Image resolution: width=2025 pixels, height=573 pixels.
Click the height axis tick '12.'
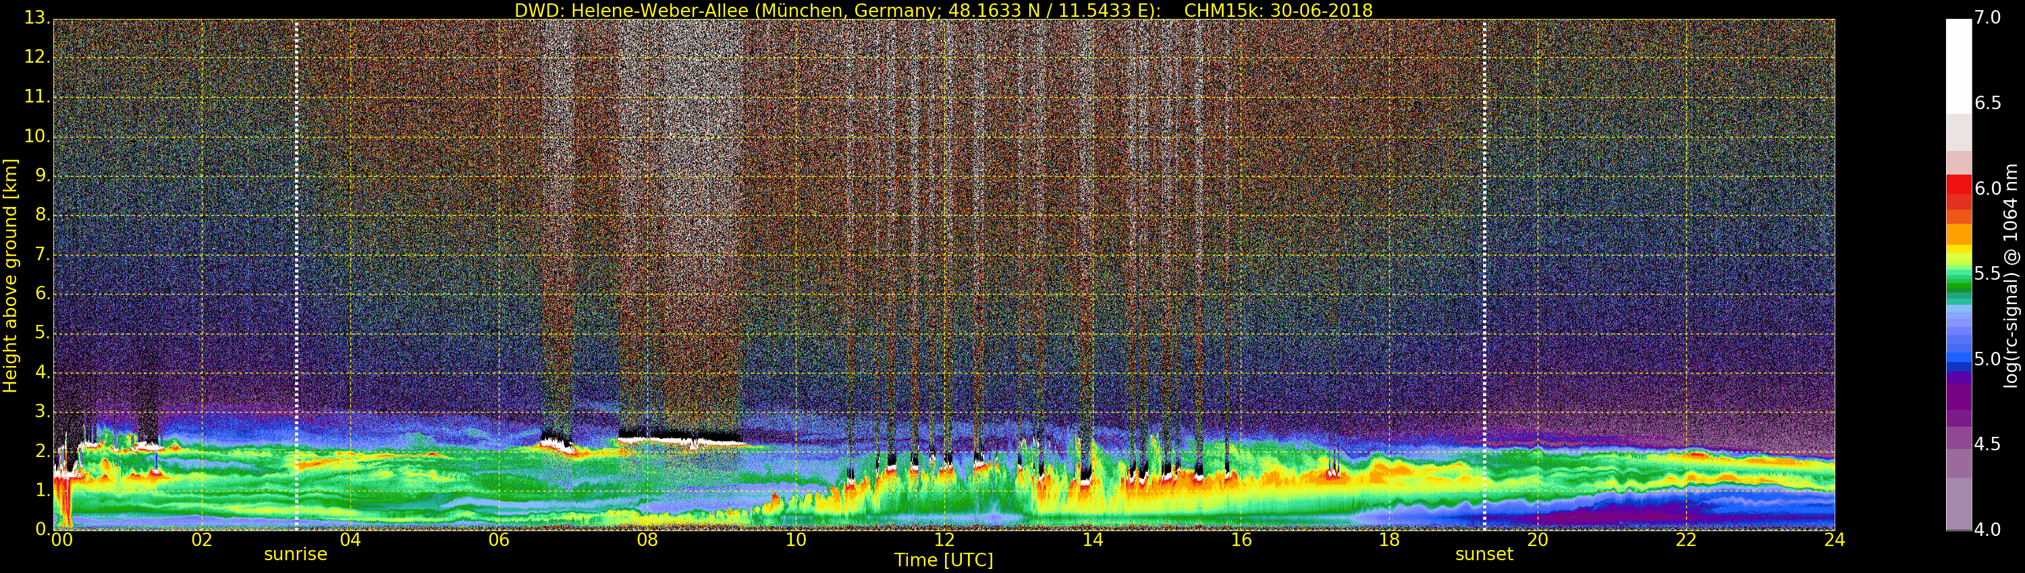[x=36, y=57]
